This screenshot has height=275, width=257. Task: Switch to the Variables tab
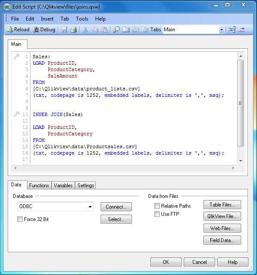(x=63, y=185)
